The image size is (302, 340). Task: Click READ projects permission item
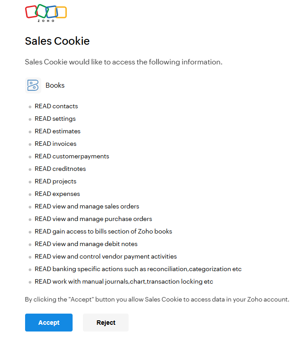click(56, 182)
